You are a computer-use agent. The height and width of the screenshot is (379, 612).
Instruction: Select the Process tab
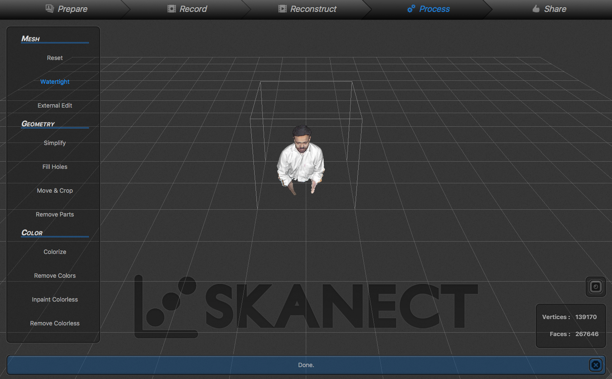tap(428, 9)
